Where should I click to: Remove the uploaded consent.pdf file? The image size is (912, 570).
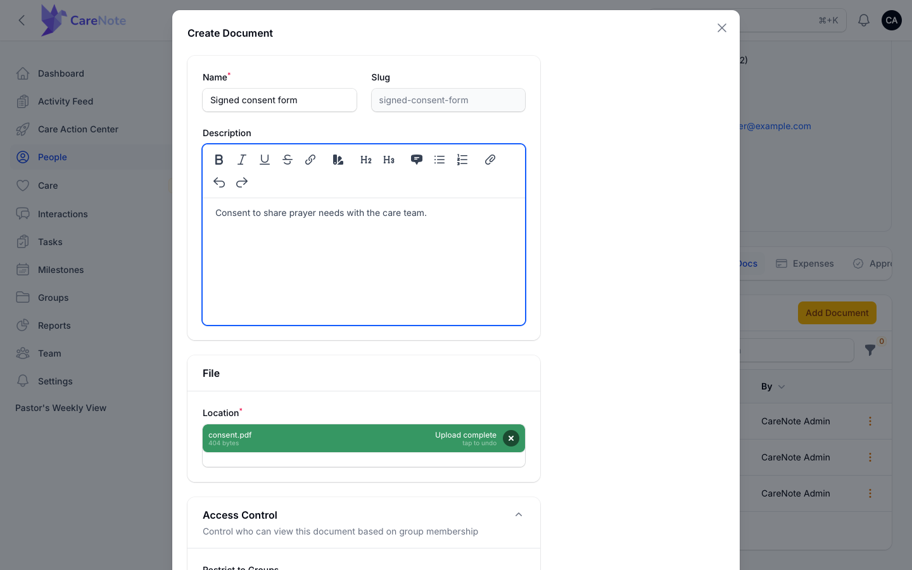pos(511,438)
